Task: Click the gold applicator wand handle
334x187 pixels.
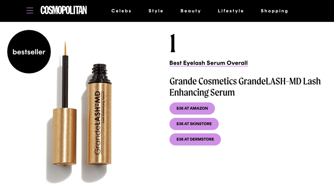Action: click(65, 137)
